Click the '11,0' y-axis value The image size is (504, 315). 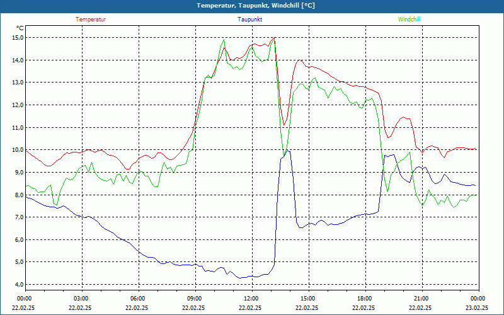click(18, 128)
